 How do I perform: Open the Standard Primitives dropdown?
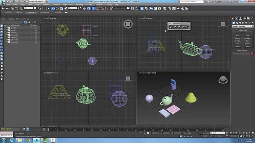243,27
